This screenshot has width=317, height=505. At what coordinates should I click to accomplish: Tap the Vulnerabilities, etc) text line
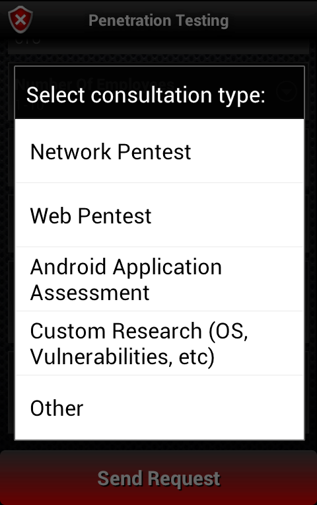click(x=122, y=357)
